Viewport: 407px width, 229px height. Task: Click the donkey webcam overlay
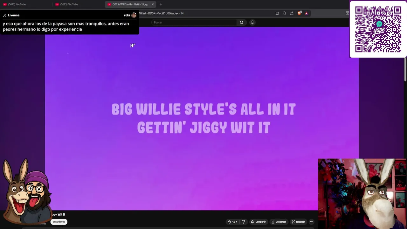tap(362, 193)
